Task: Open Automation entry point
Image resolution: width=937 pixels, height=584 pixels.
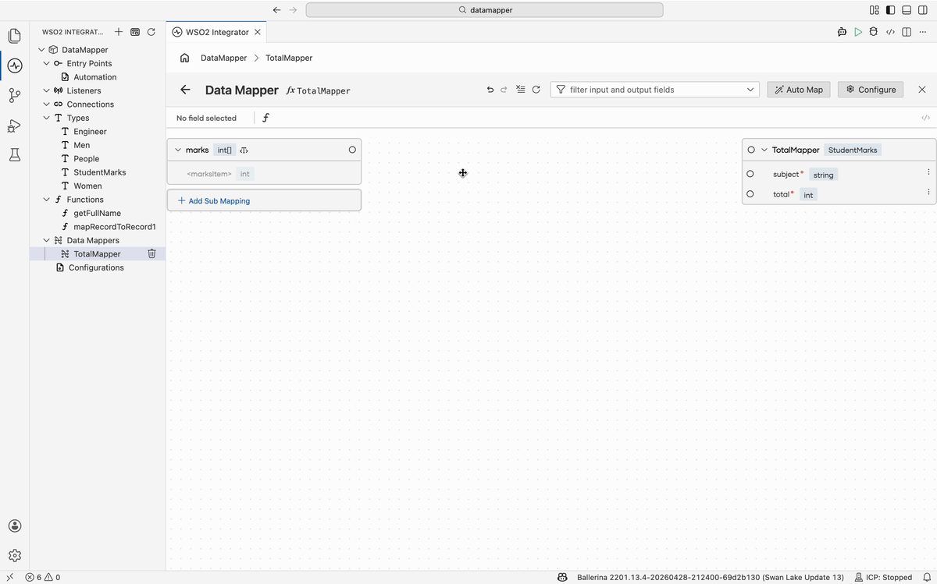Action: click(95, 77)
